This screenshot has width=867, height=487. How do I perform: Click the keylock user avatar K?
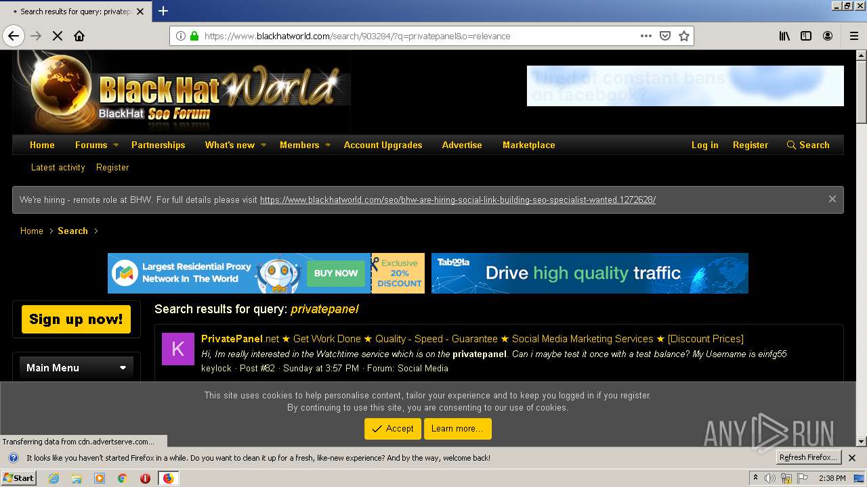coord(177,349)
